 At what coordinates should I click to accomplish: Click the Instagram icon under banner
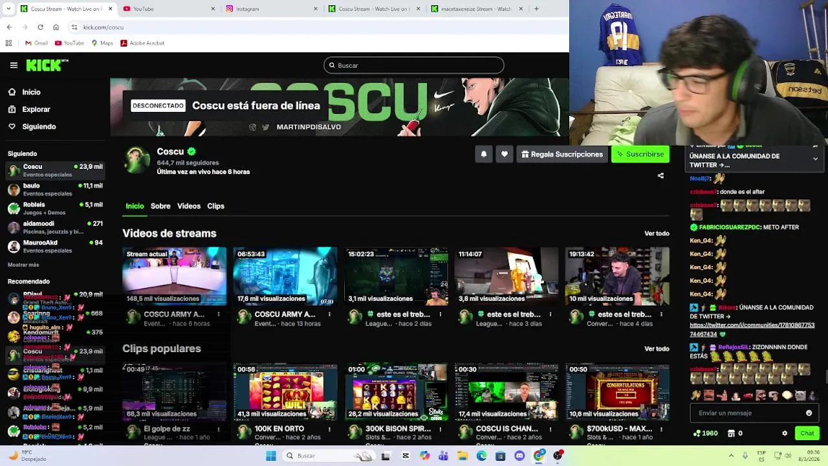[253, 127]
